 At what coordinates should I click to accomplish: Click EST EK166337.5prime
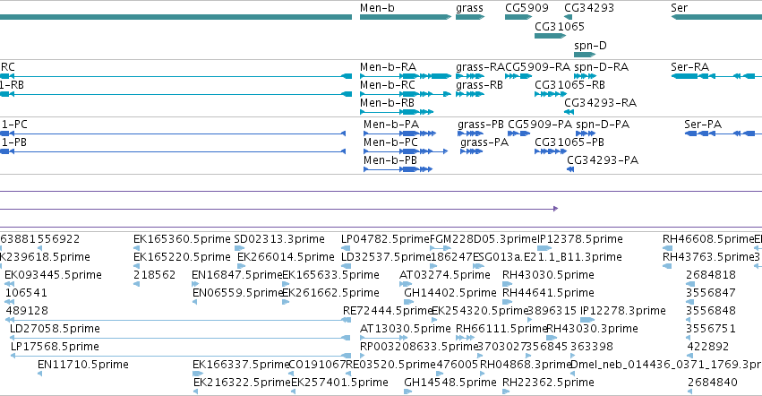pyautogui.click(x=198, y=374)
